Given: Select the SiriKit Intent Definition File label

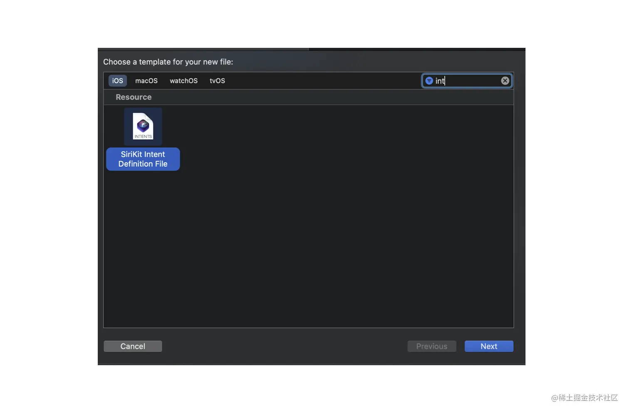Looking at the screenshot, I should (x=143, y=159).
